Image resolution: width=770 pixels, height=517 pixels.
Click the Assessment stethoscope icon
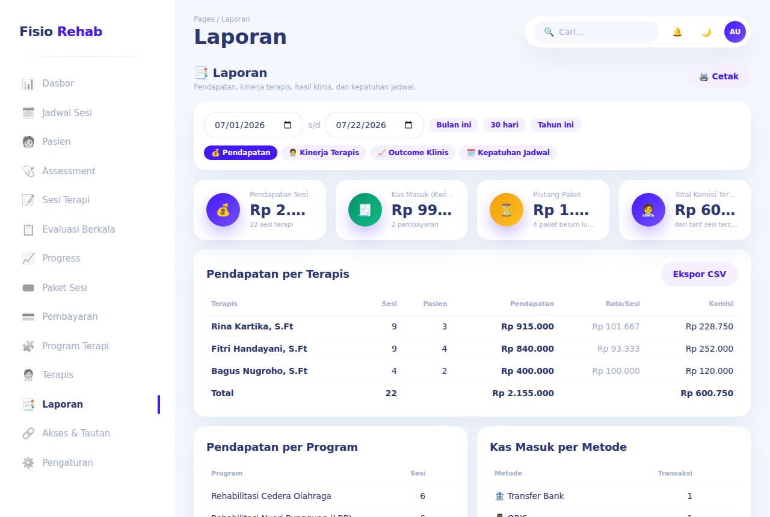[x=28, y=171]
